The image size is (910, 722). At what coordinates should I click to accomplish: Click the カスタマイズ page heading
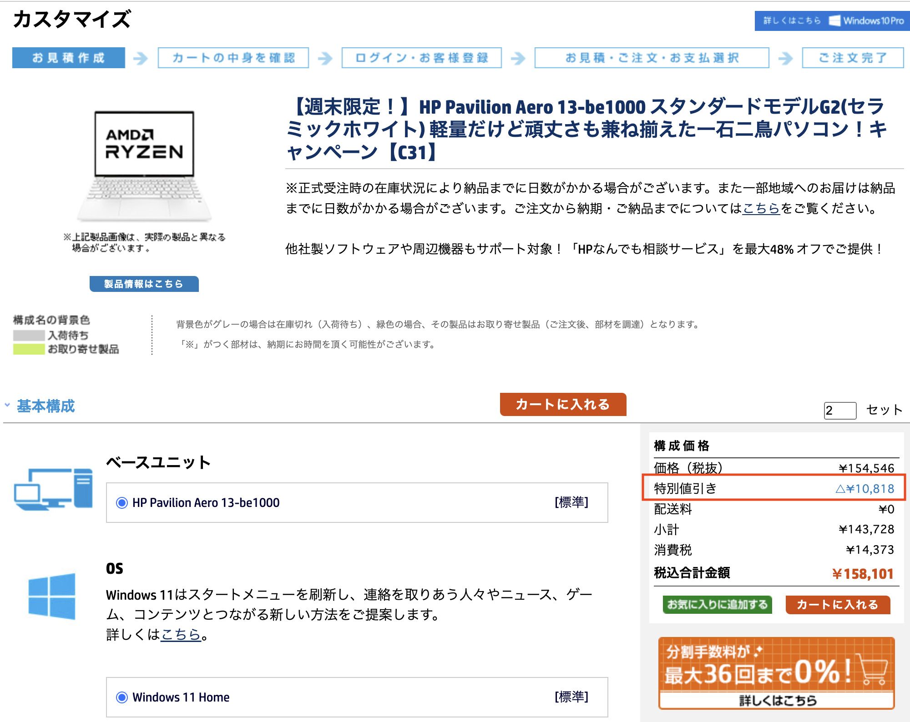coord(72,20)
